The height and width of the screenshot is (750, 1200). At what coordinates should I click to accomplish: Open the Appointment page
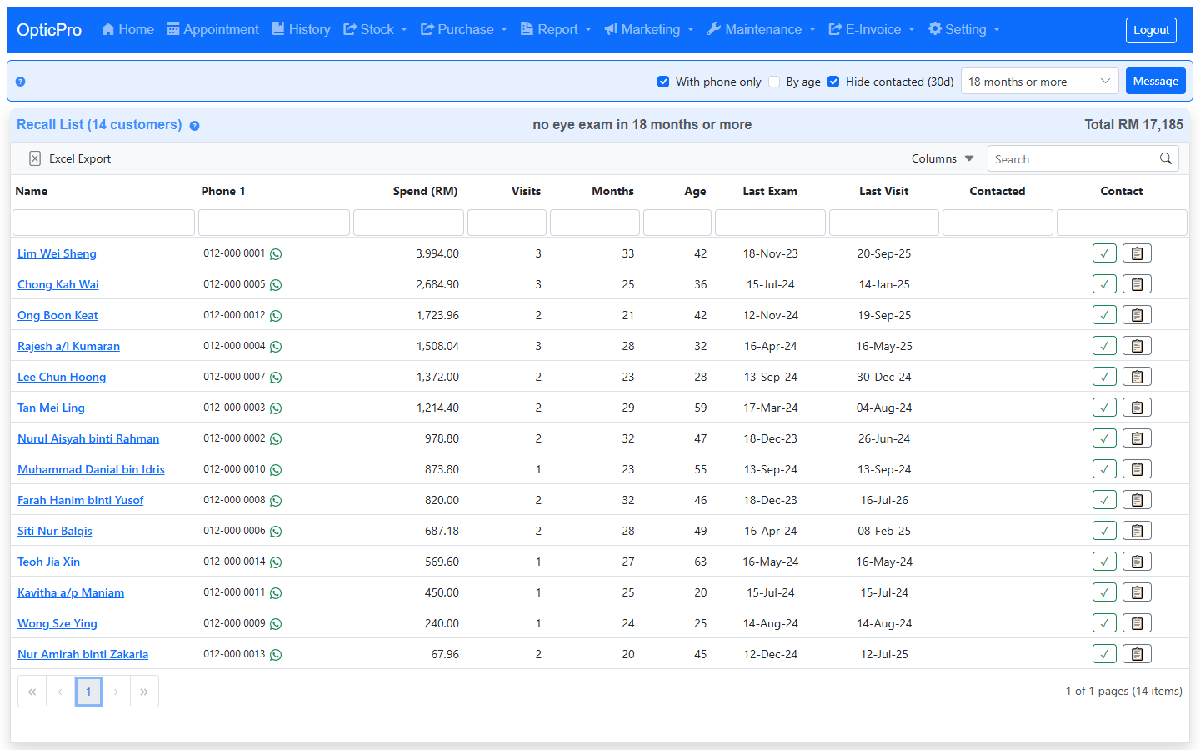(x=213, y=29)
